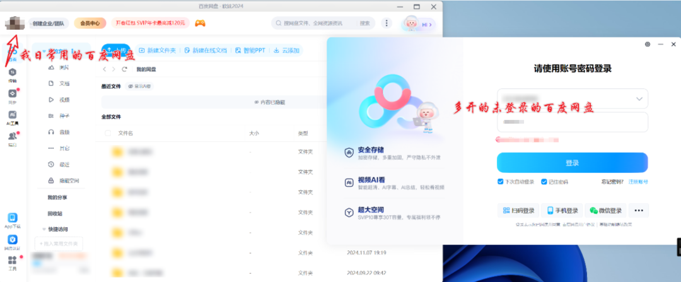This screenshot has width=681, height=282.
Task: Click the 忘记密码? link
Action: [612, 182]
